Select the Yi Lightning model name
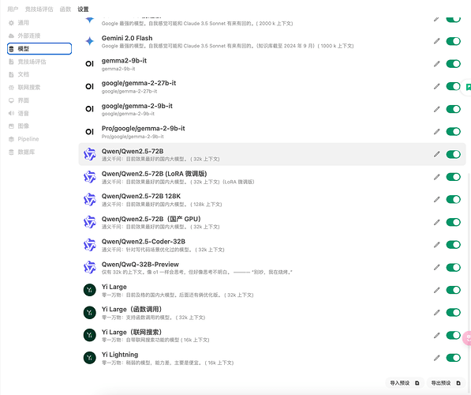 click(120, 355)
